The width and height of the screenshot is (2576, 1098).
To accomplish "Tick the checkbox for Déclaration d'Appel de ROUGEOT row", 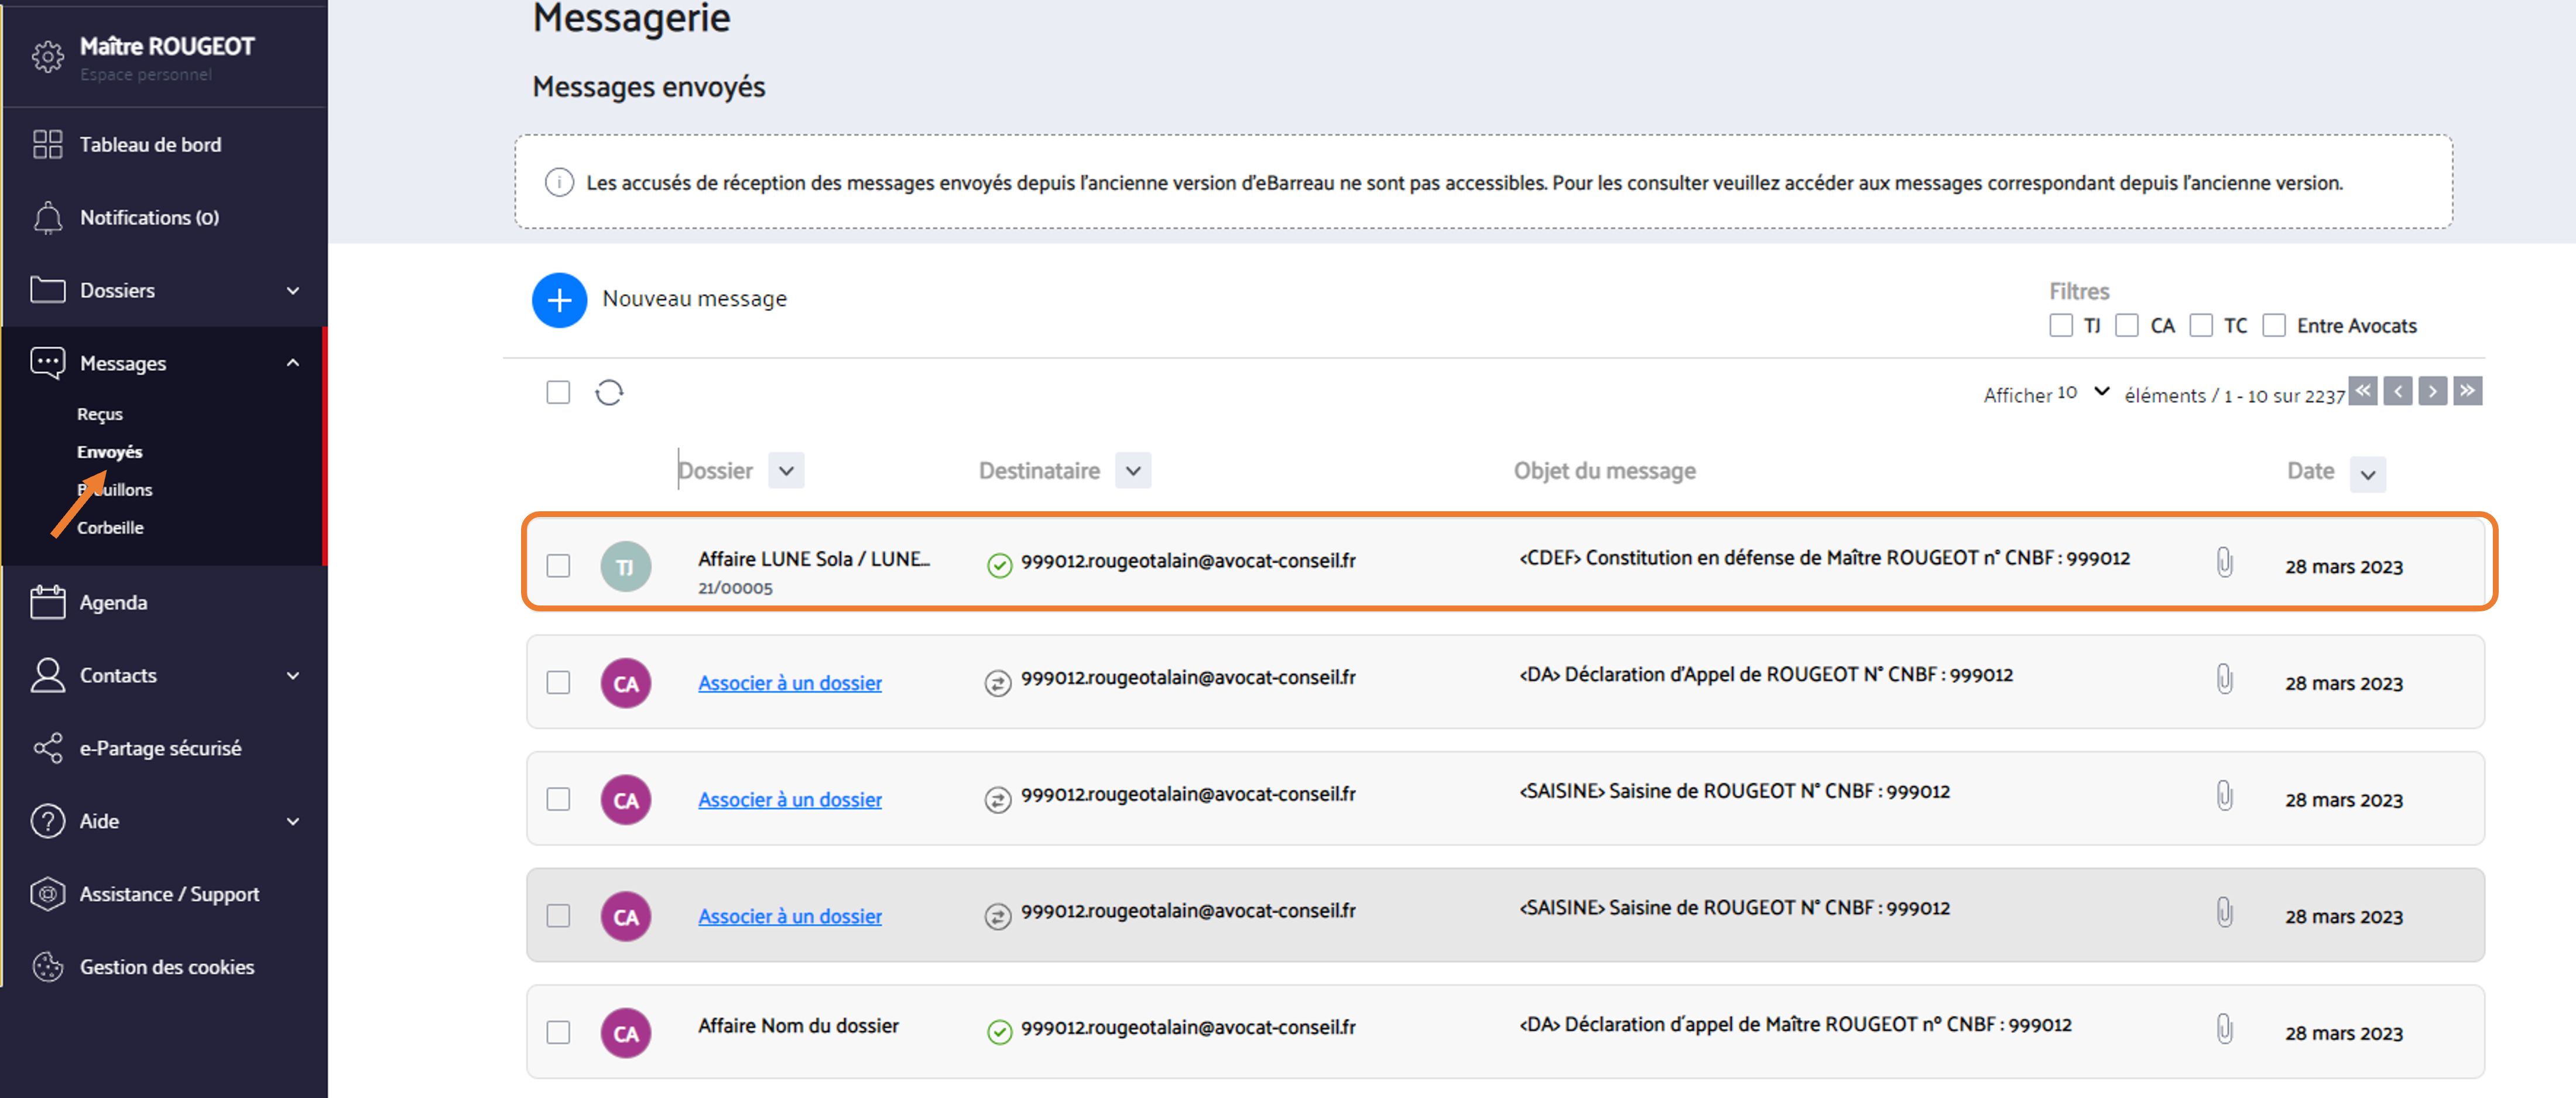I will tap(558, 683).
